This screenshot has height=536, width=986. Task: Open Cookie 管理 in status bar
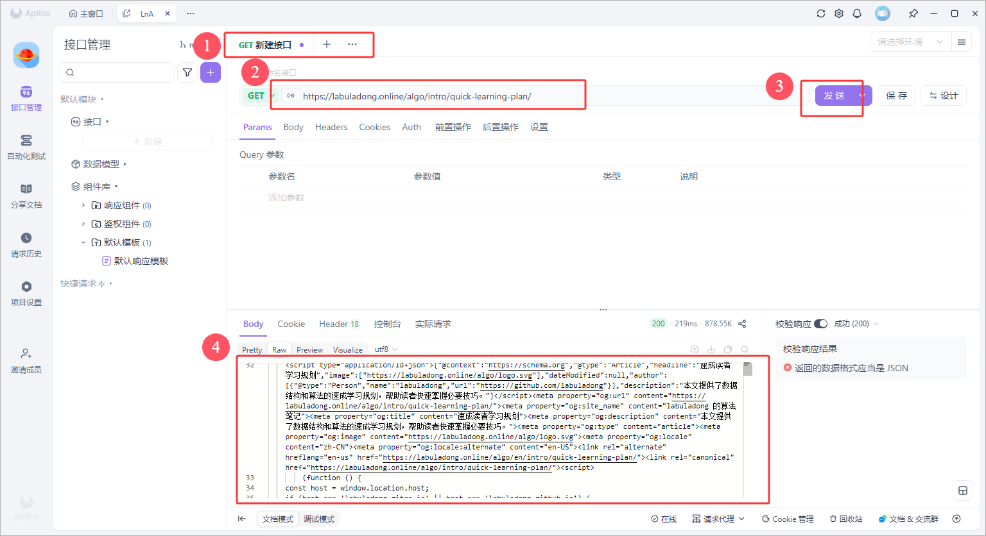[788, 519]
